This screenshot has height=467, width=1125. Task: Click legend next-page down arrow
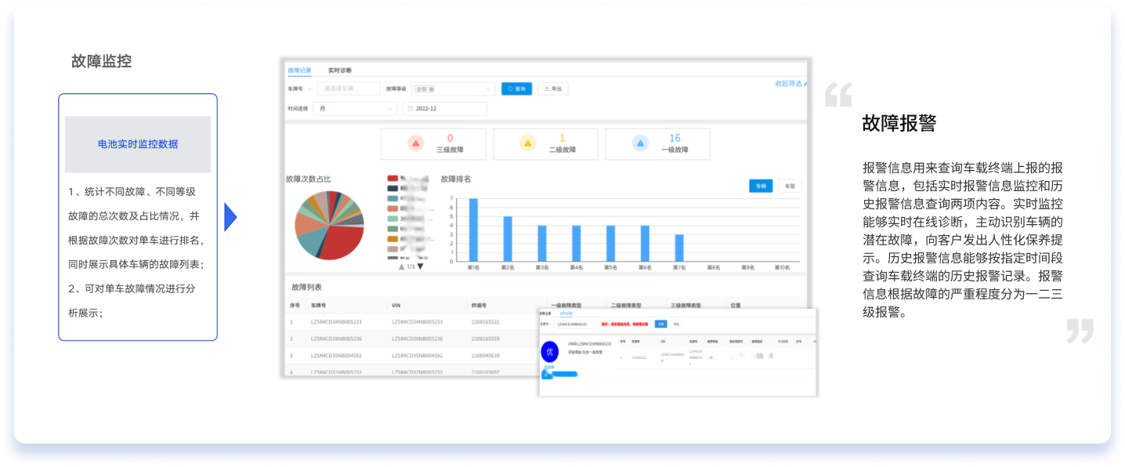pyautogui.click(x=420, y=266)
